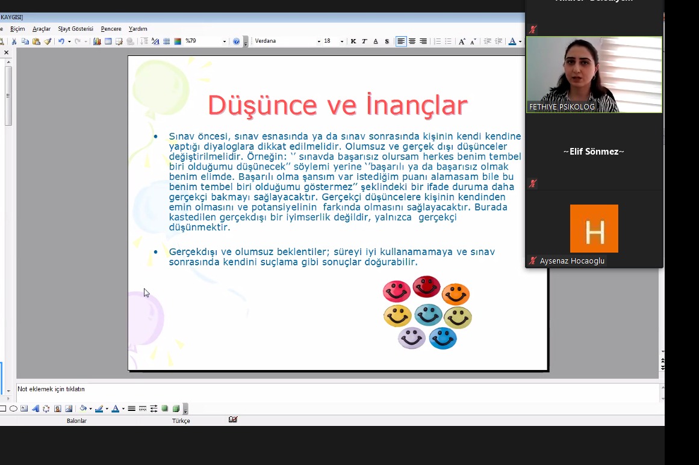The height and width of the screenshot is (465, 699).
Task: Insert a Text Box from the drawing toolbar
Action: 24,408
